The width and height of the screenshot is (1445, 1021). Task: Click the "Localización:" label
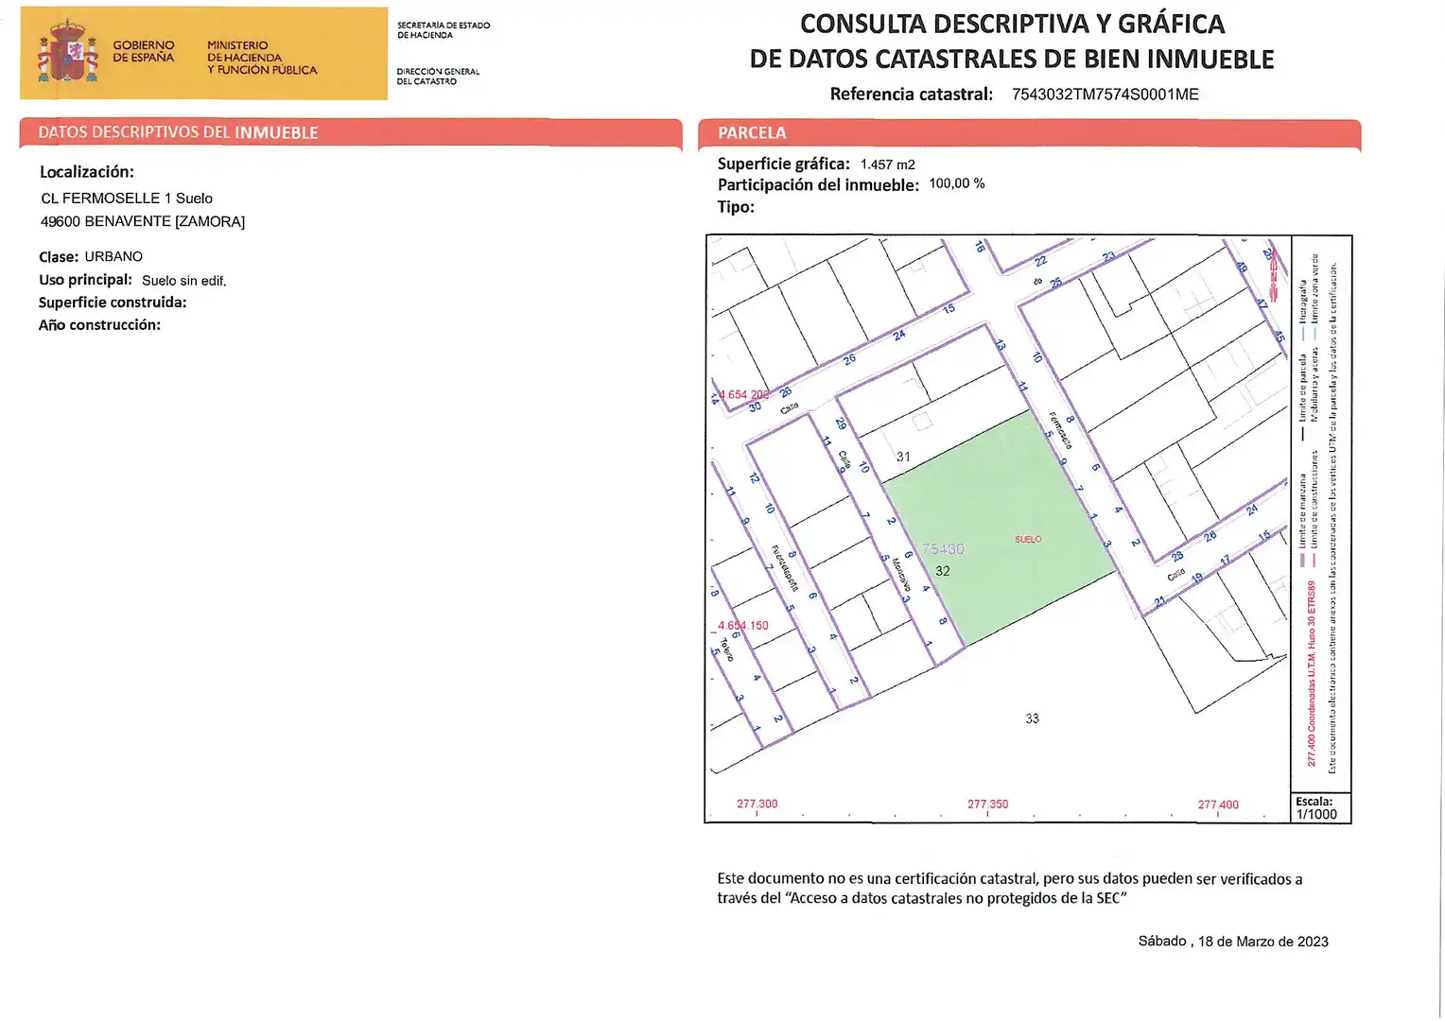coord(87,172)
